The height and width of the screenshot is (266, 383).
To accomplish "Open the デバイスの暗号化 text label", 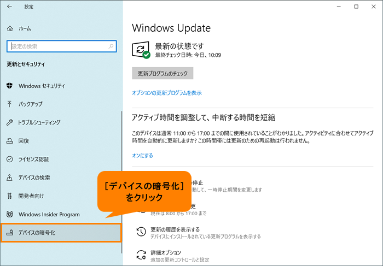I will tap(37, 233).
